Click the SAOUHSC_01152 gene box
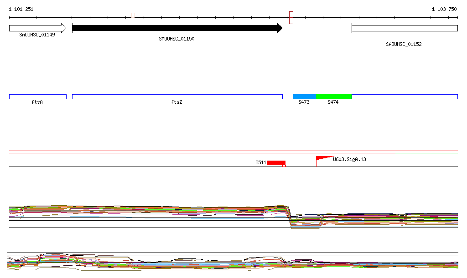Screen dimensions: 467x278 click(x=404, y=28)
